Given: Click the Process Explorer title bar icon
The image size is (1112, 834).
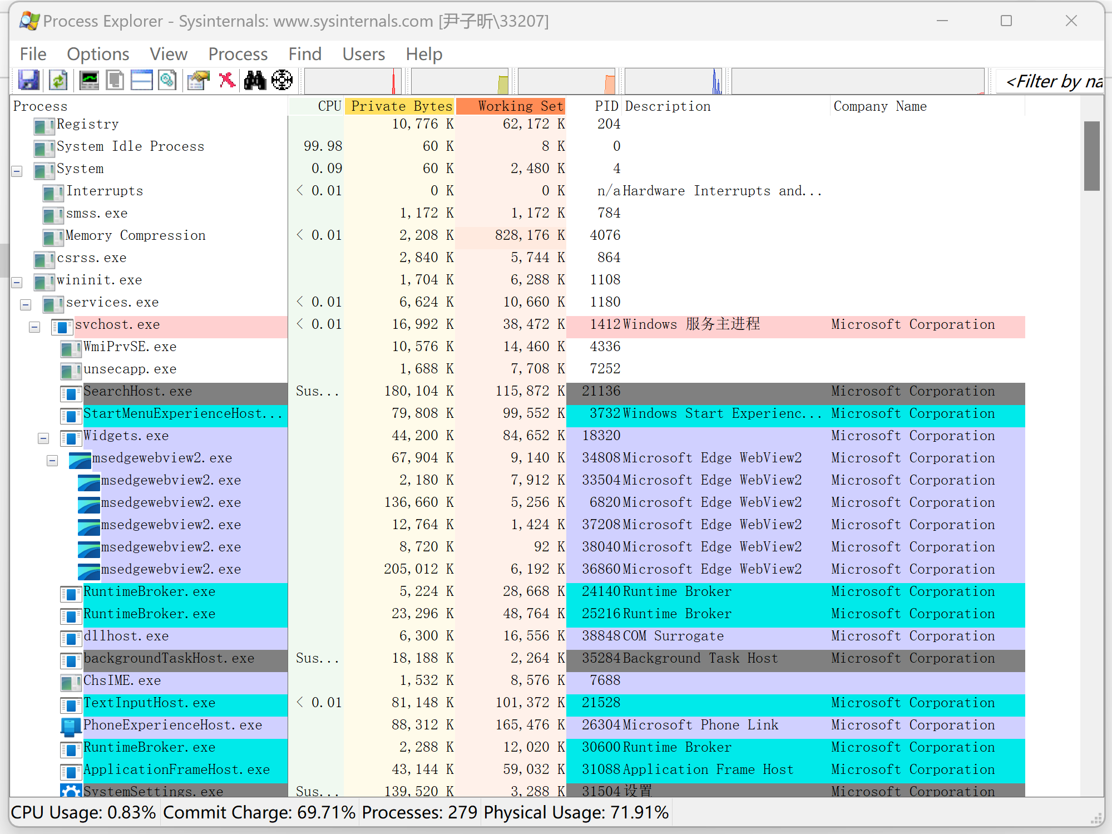Looking at the screenshot, I should point(29,21).
